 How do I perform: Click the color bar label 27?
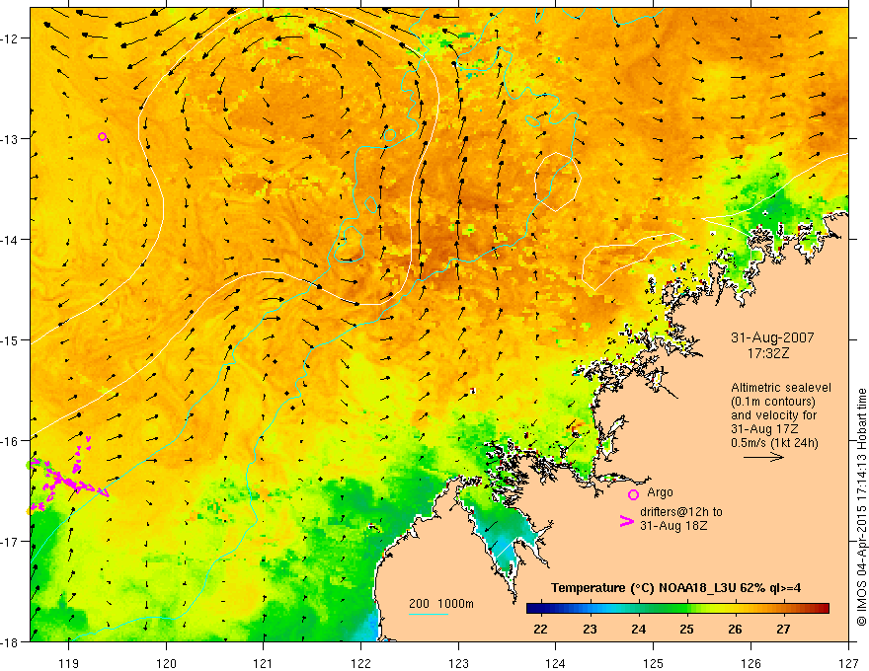[x=783, y=630]
